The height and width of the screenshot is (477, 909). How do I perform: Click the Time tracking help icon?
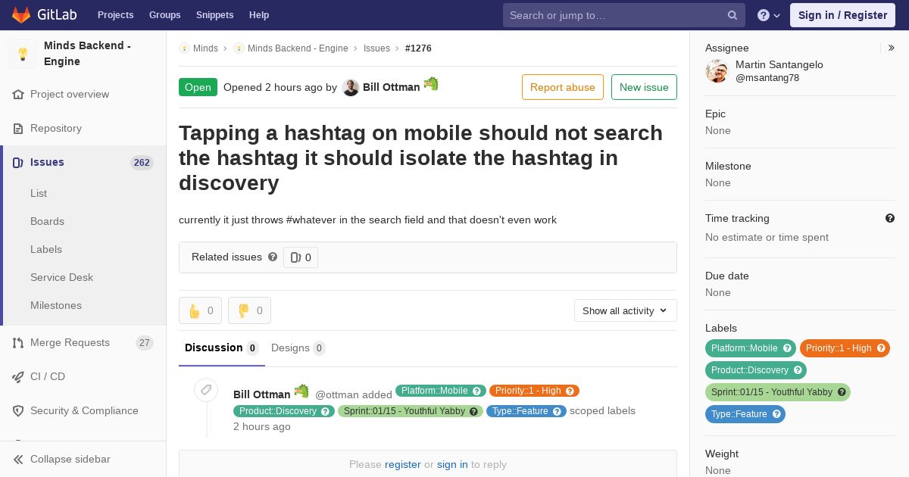coord(890,218)
